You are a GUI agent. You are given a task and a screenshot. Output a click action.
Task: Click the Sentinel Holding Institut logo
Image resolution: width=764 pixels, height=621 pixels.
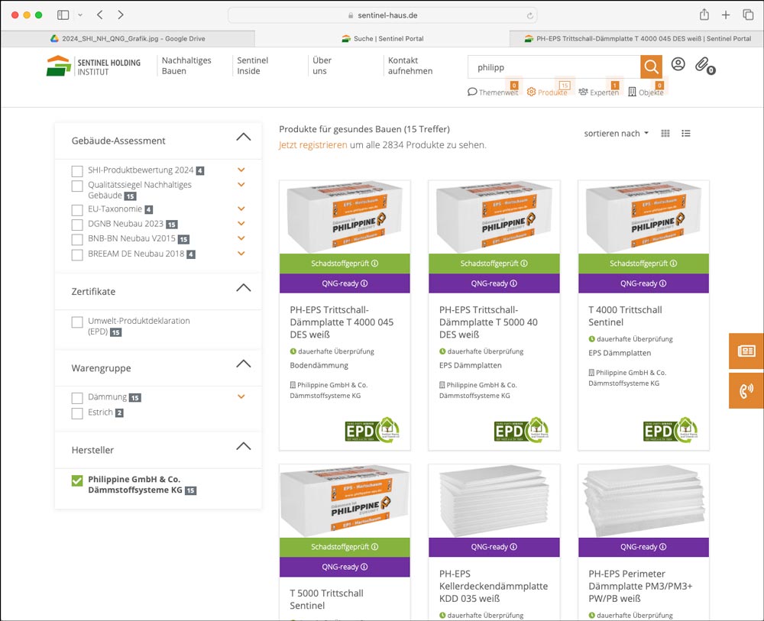[93, 66]
